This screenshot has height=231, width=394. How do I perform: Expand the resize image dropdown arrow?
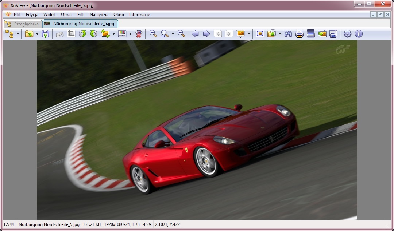tap(113, 34)
